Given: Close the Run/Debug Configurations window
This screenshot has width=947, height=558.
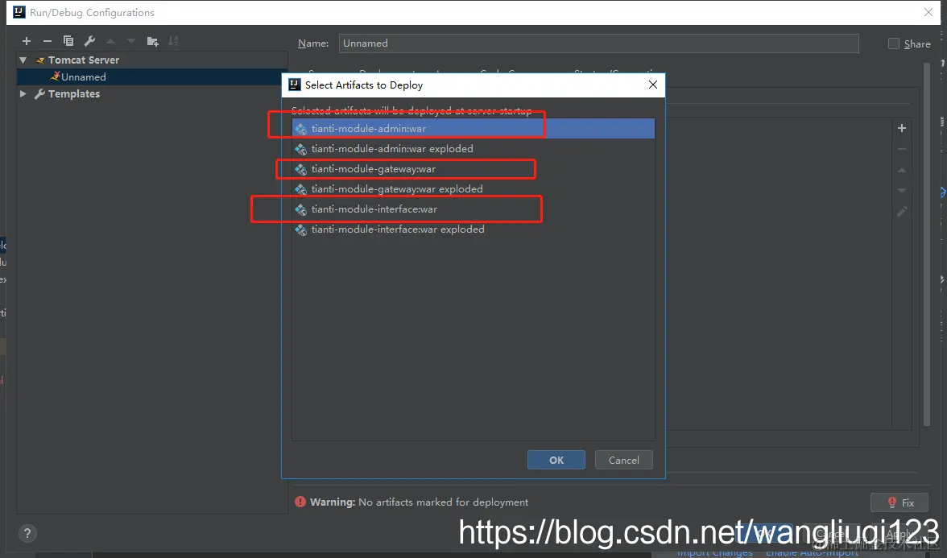Looking at the screenshot, I should [928, 12].
